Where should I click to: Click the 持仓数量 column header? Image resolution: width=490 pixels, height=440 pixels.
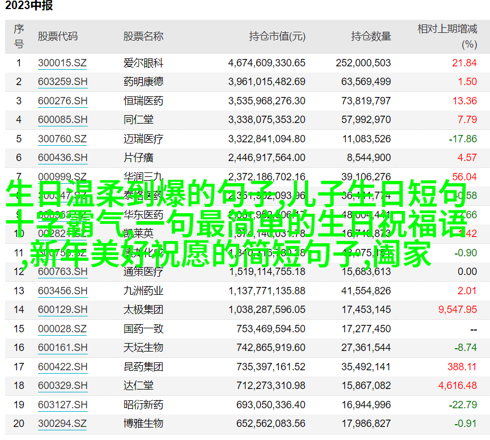tap(371, 36)
